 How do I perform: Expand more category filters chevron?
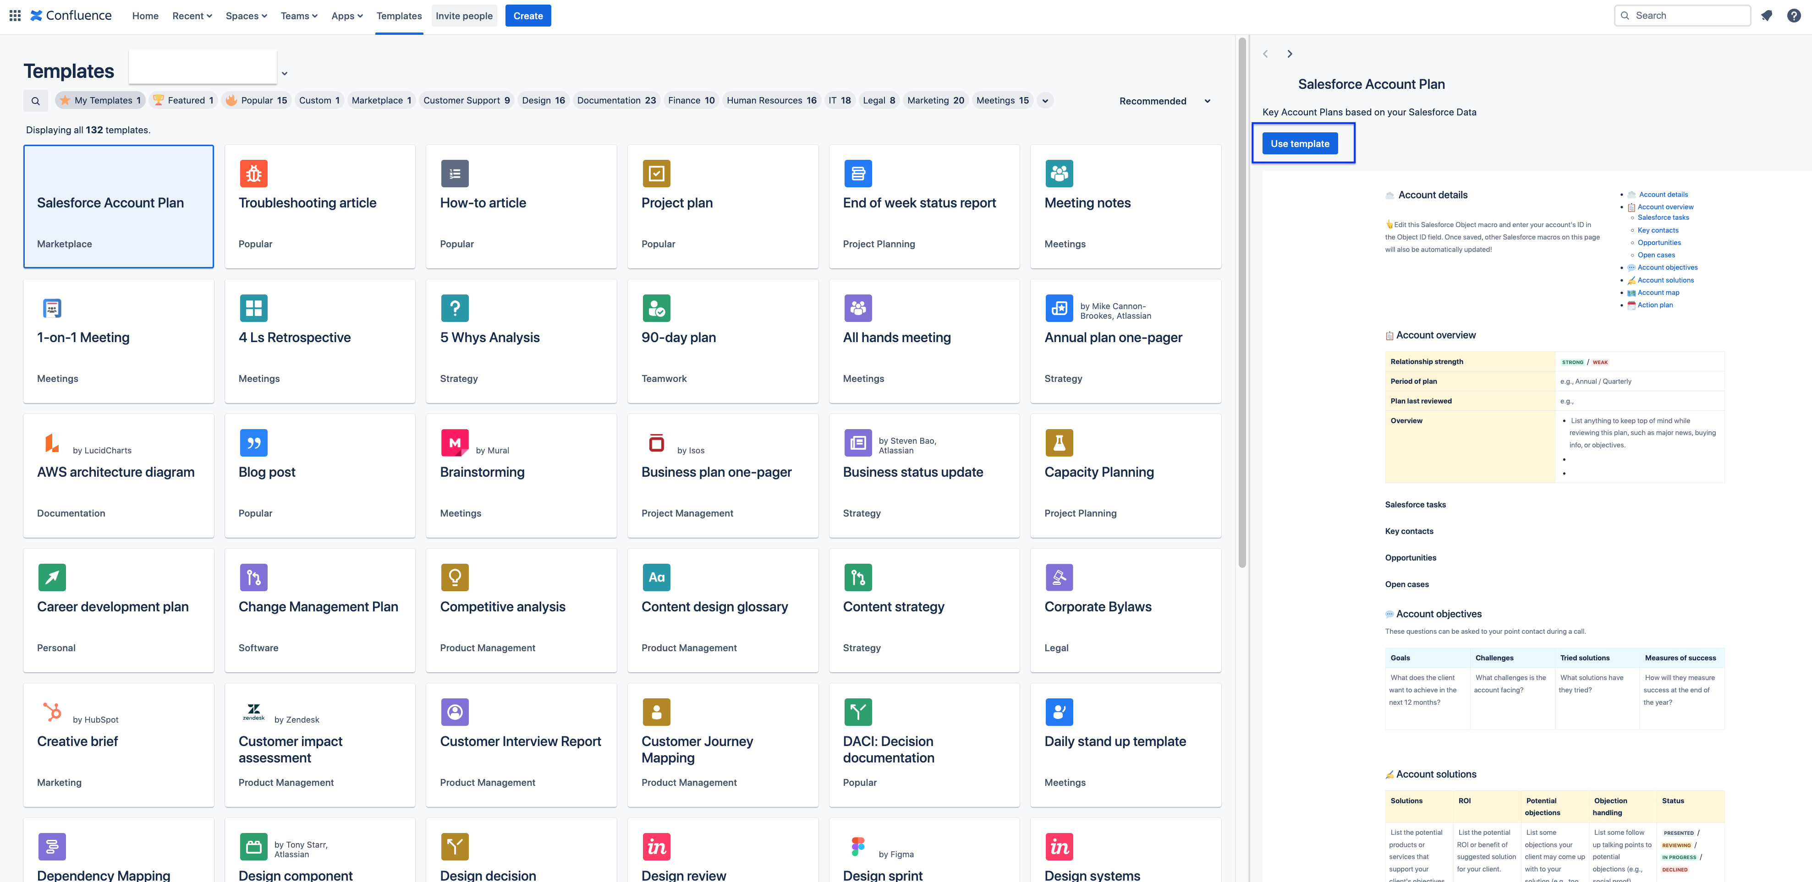(x=1045, y=101)
